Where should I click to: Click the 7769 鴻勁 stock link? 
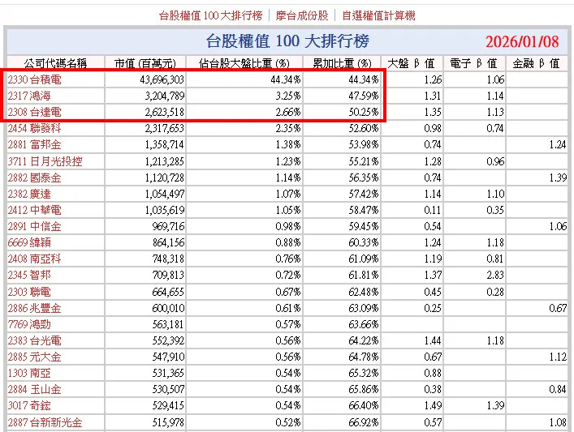point(29,324)
